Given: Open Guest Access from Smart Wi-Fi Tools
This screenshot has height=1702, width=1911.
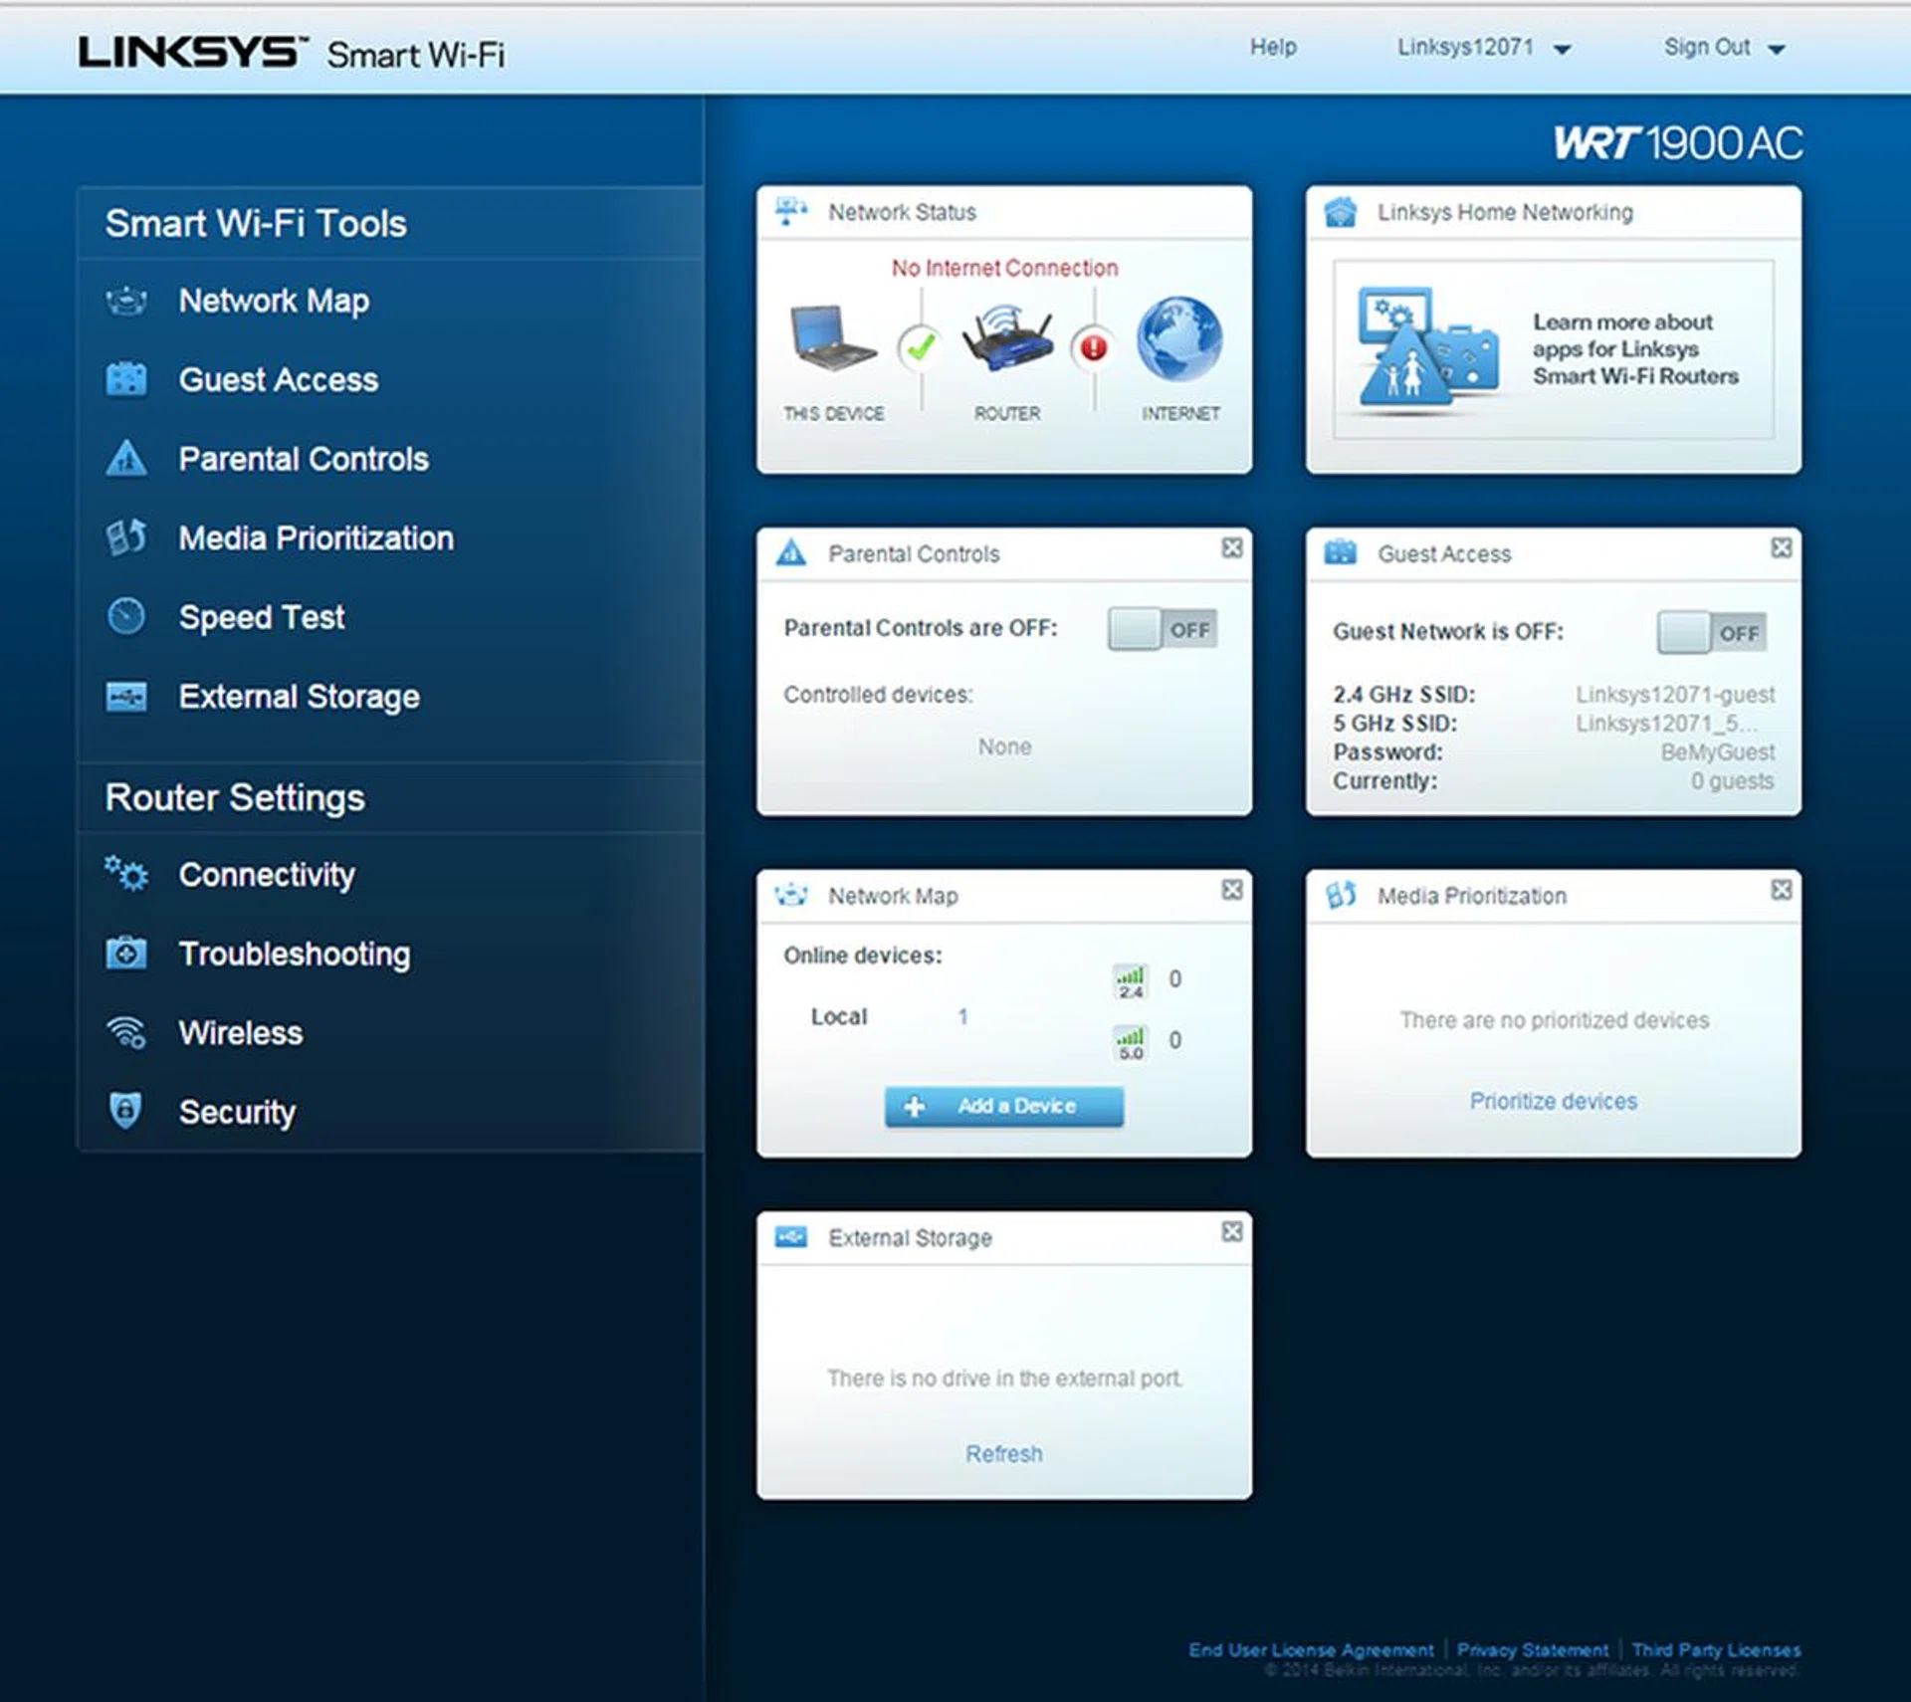Looking at the screenshot, I should pos(277,379).
